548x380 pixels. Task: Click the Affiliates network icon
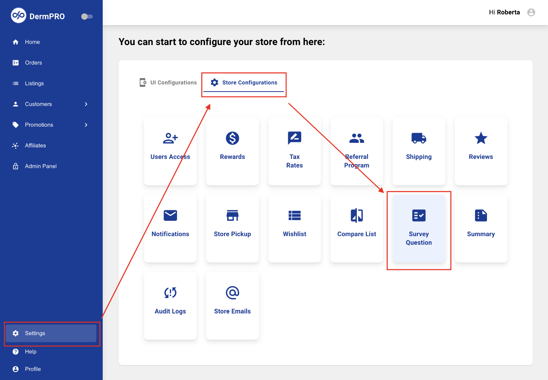[16, 146]
